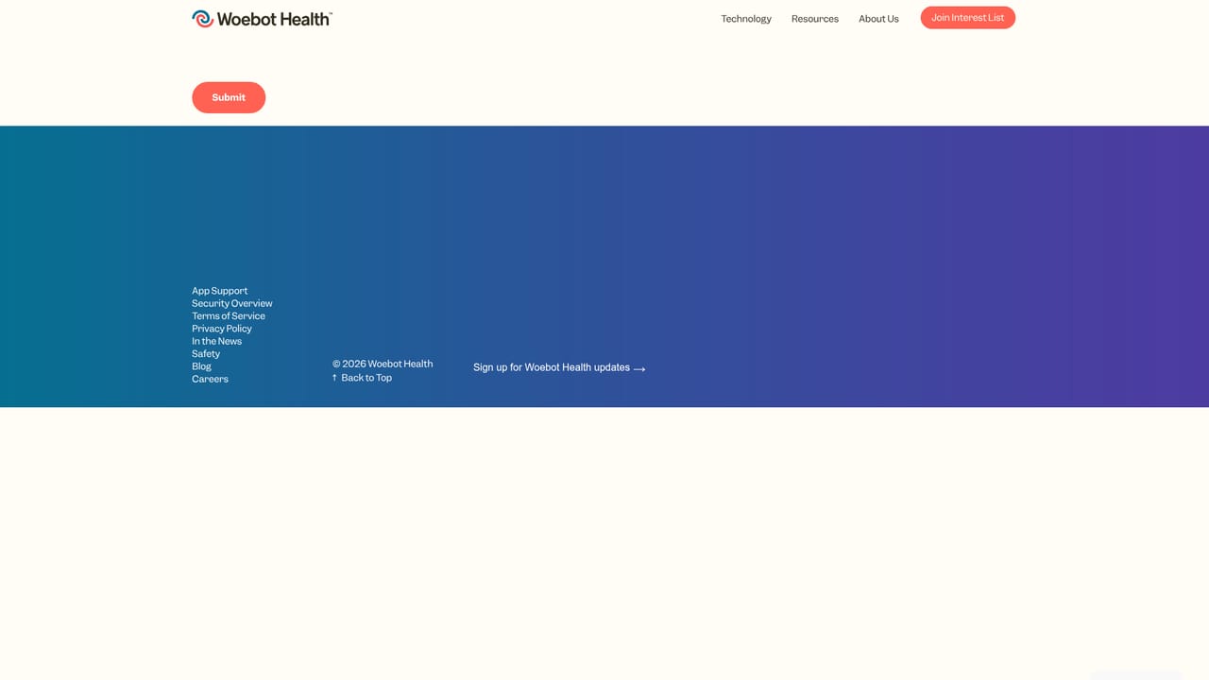Open the Security Overview link

[232, 303]
